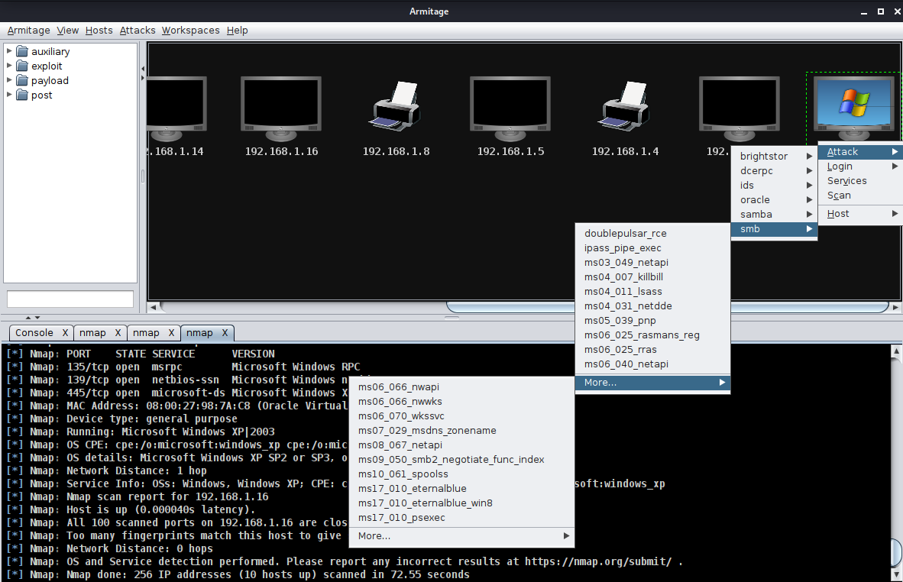
Task: Choose the ms06_066_nwwks exploit
Action: pyautogui.click(x=462, y=401)
